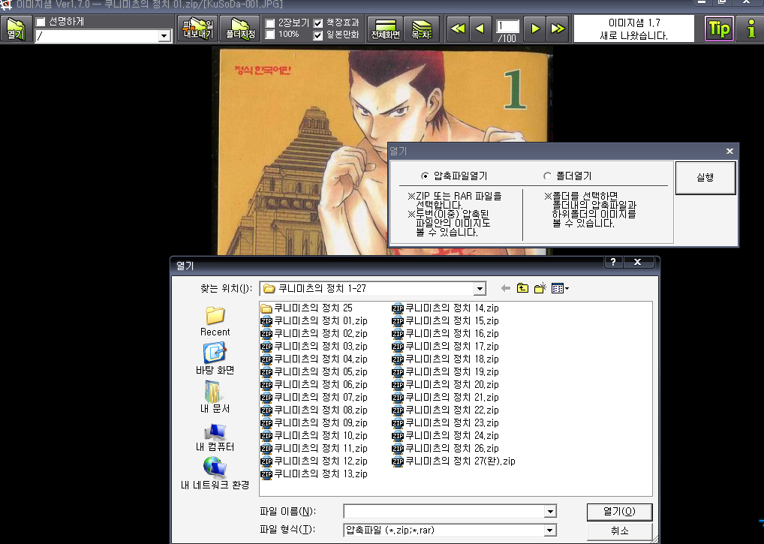The width and height of the screenshot is (764, 544).
Task: Select the file 쿠니미츠의 정치 01.zip
Action: pos(314,320)
